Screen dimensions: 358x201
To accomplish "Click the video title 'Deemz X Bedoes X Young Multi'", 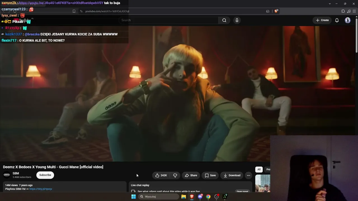I will [53, 167].
